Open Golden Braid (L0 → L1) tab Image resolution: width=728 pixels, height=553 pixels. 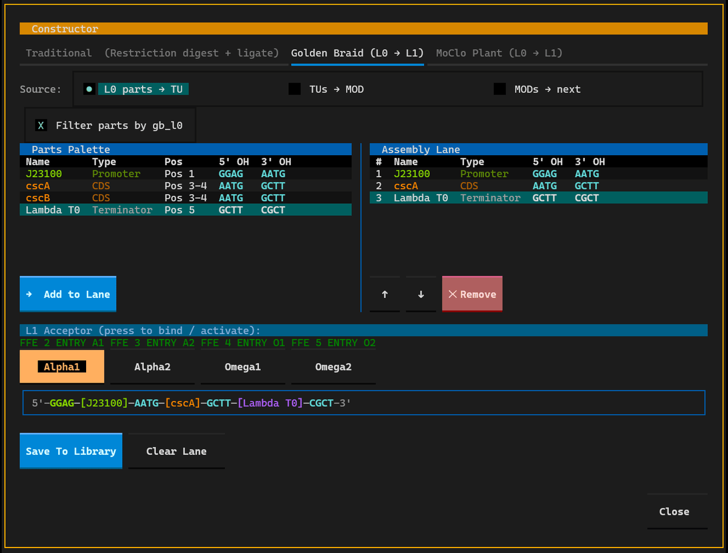[x=357, y=53]
